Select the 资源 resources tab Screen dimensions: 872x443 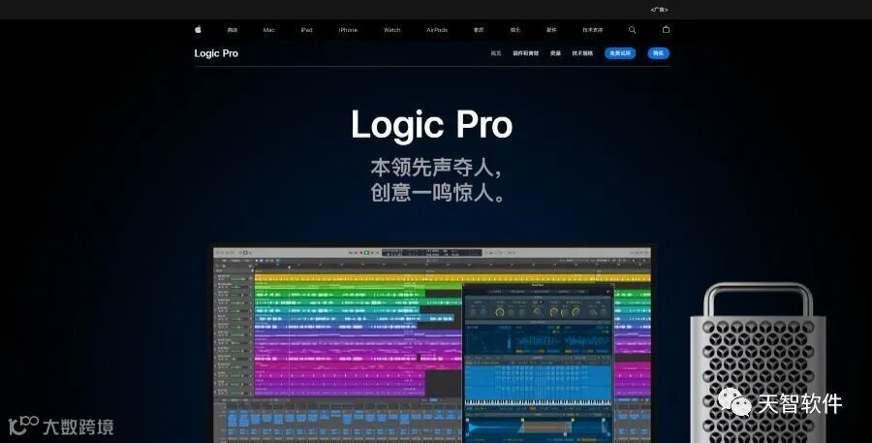point(555,53)
